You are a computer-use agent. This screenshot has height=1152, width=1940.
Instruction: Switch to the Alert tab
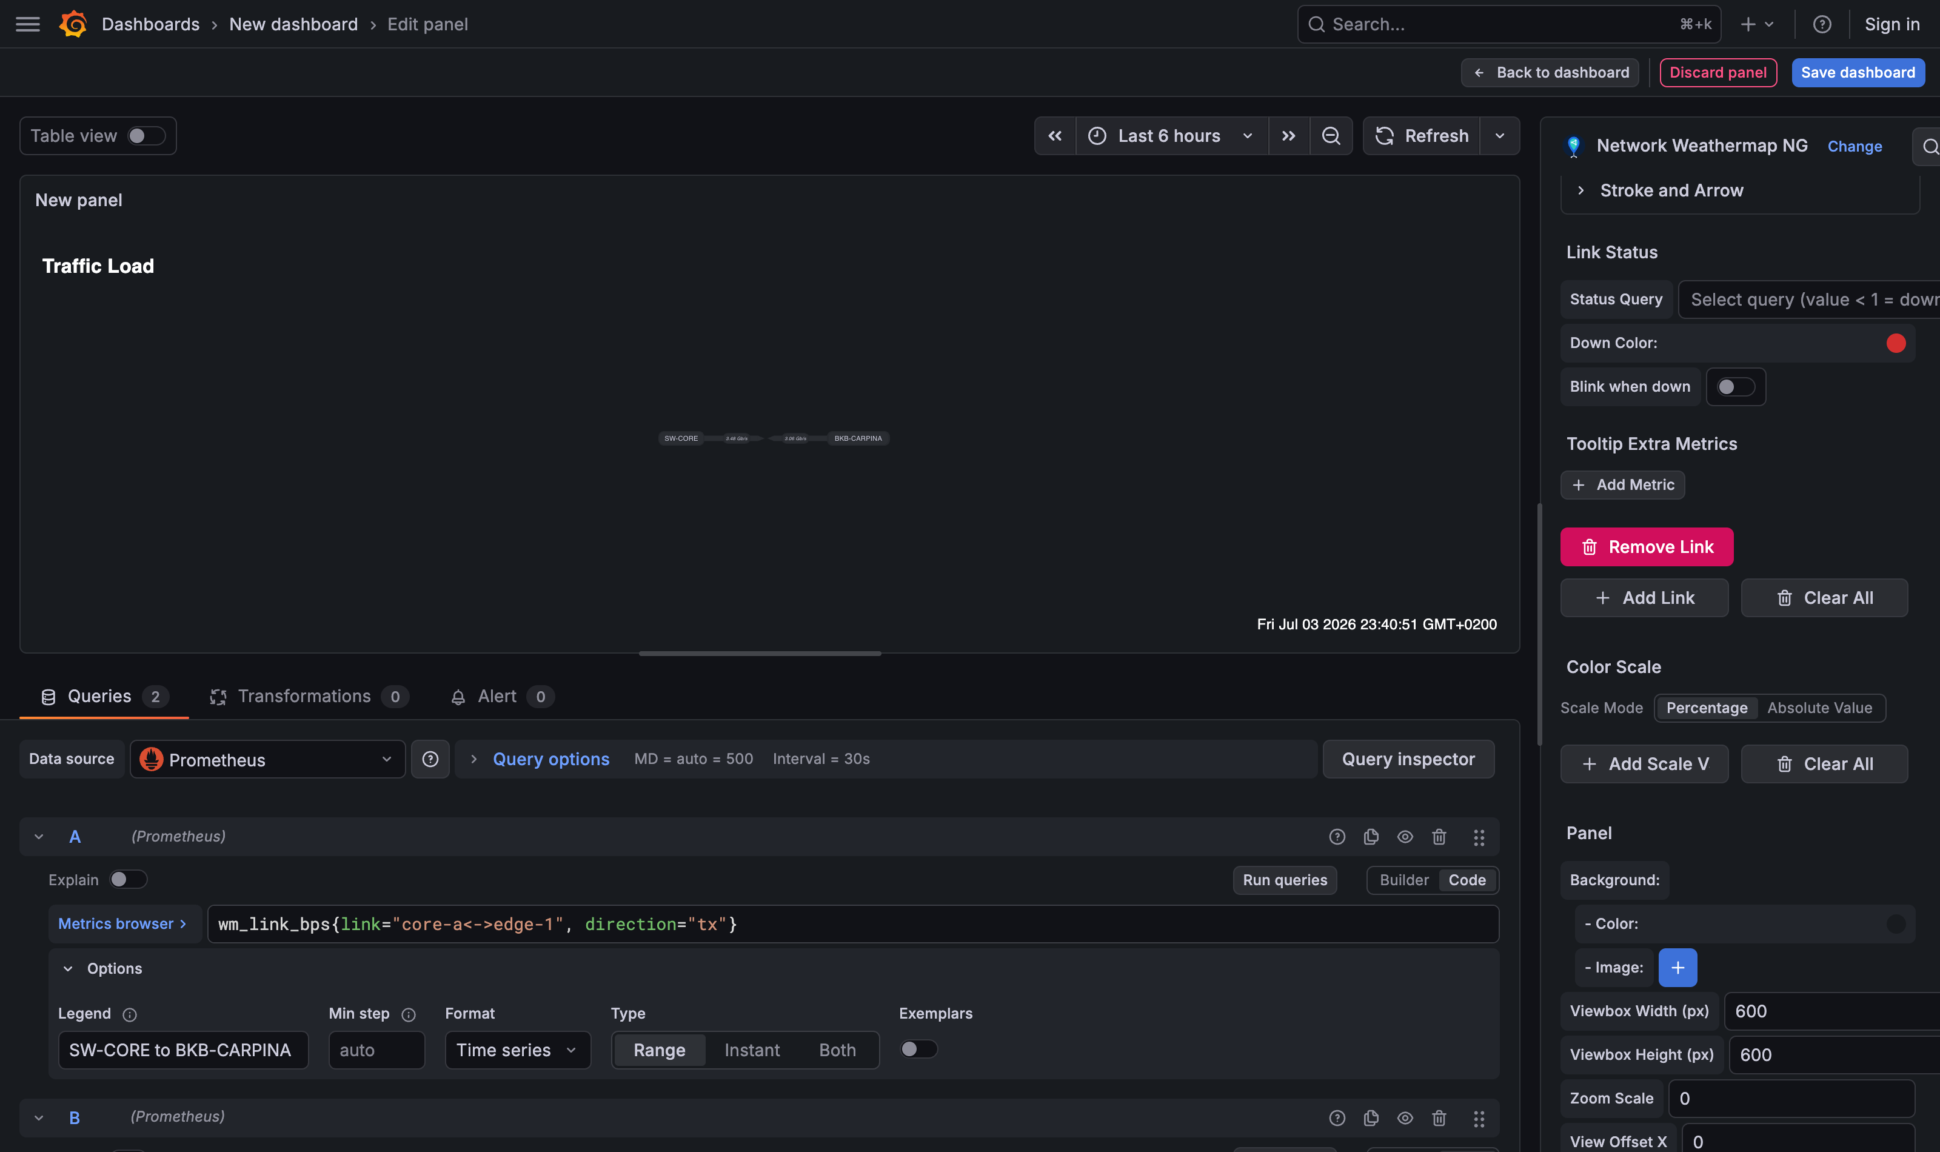(501, 696)
